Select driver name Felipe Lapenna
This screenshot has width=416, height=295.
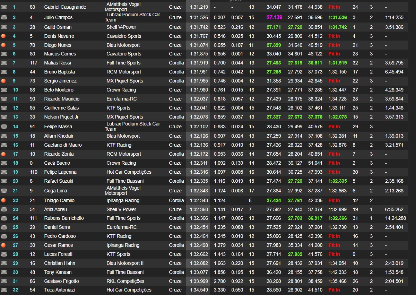pos(60,172)
